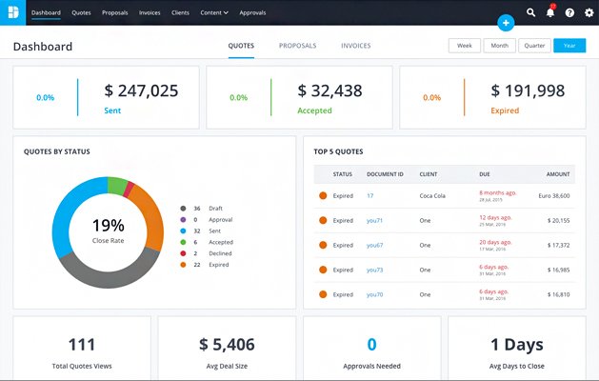599x381 pixels.
Task: Expand the Content dropdown menu
Action: pyautogui.click(x=213, y=13)
